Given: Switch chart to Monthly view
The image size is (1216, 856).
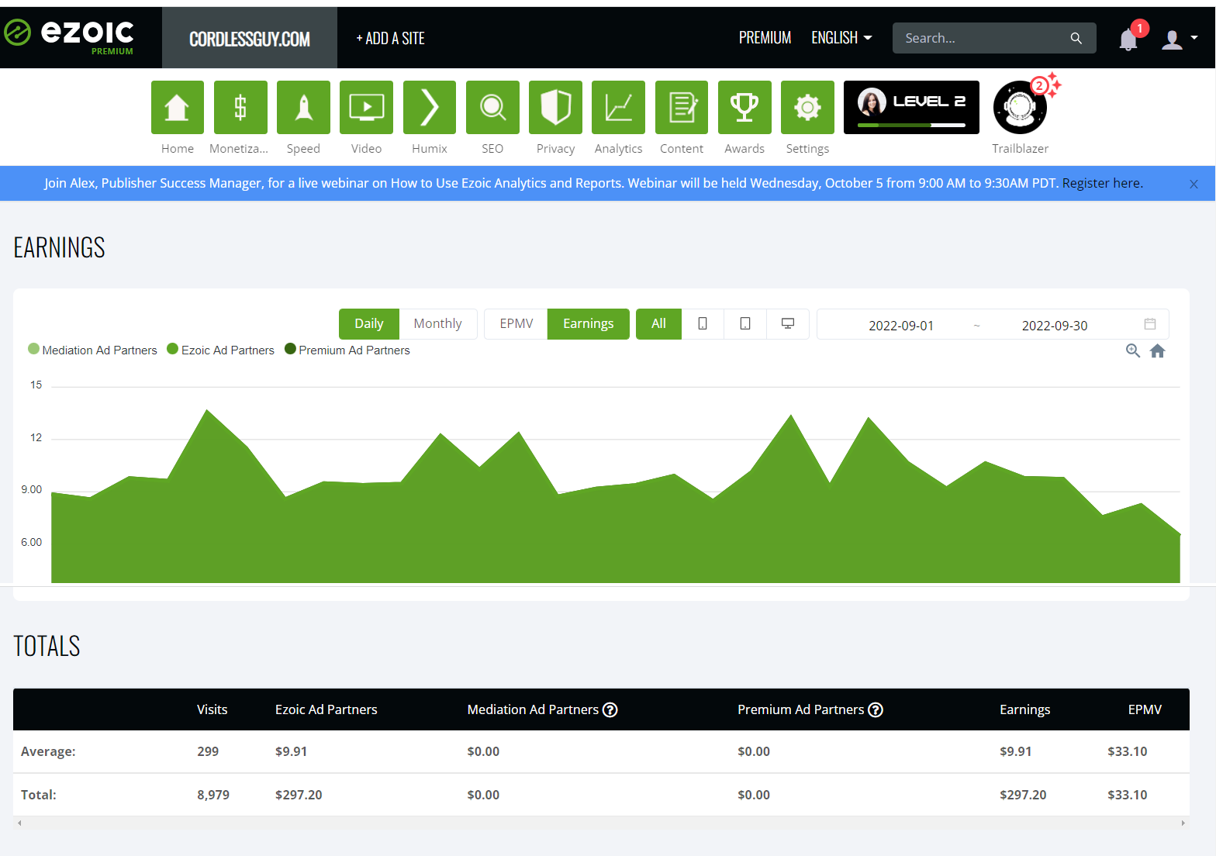Looking at the screenshot, I should click(437, 323).
